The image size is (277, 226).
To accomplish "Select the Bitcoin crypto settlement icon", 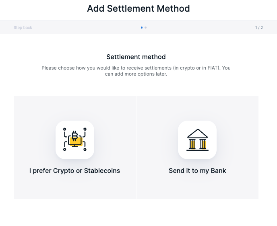I will tap(75, 140).
